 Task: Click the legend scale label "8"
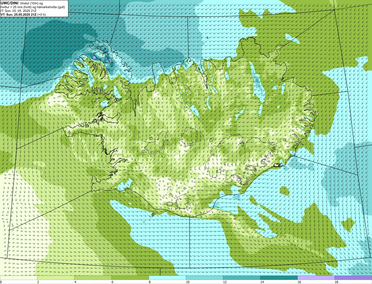(149, 282)
